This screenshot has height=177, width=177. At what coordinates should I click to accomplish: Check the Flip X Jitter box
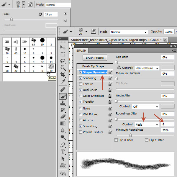[116, 140]
